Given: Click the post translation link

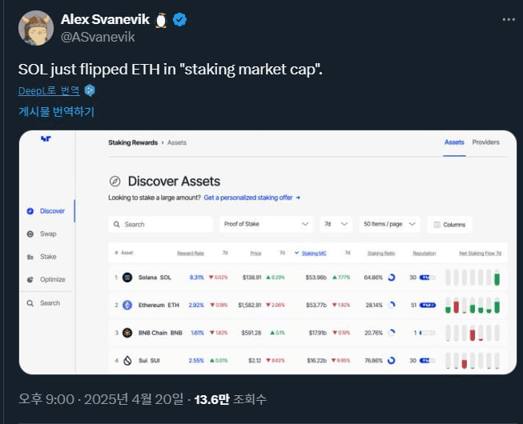Looking at the screenshot, I should coord(56,112).
